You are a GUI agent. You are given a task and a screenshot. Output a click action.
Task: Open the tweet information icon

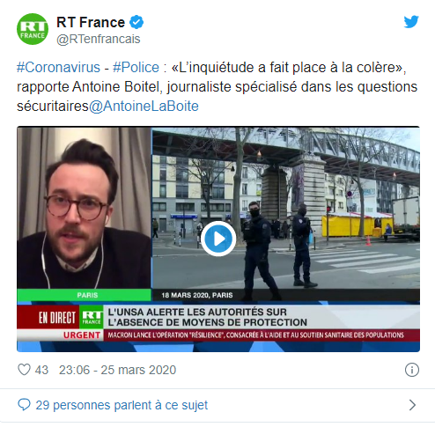click(x=412, y=370)
